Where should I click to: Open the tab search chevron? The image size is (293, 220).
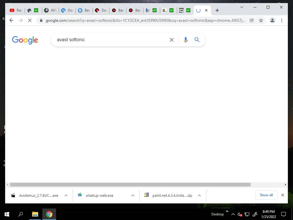(241, 7)
